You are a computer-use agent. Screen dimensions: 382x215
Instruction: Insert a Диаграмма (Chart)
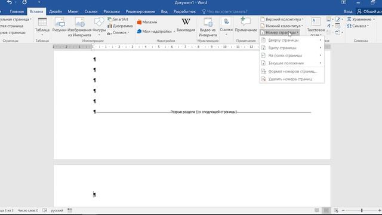click(x=120, y=26)
